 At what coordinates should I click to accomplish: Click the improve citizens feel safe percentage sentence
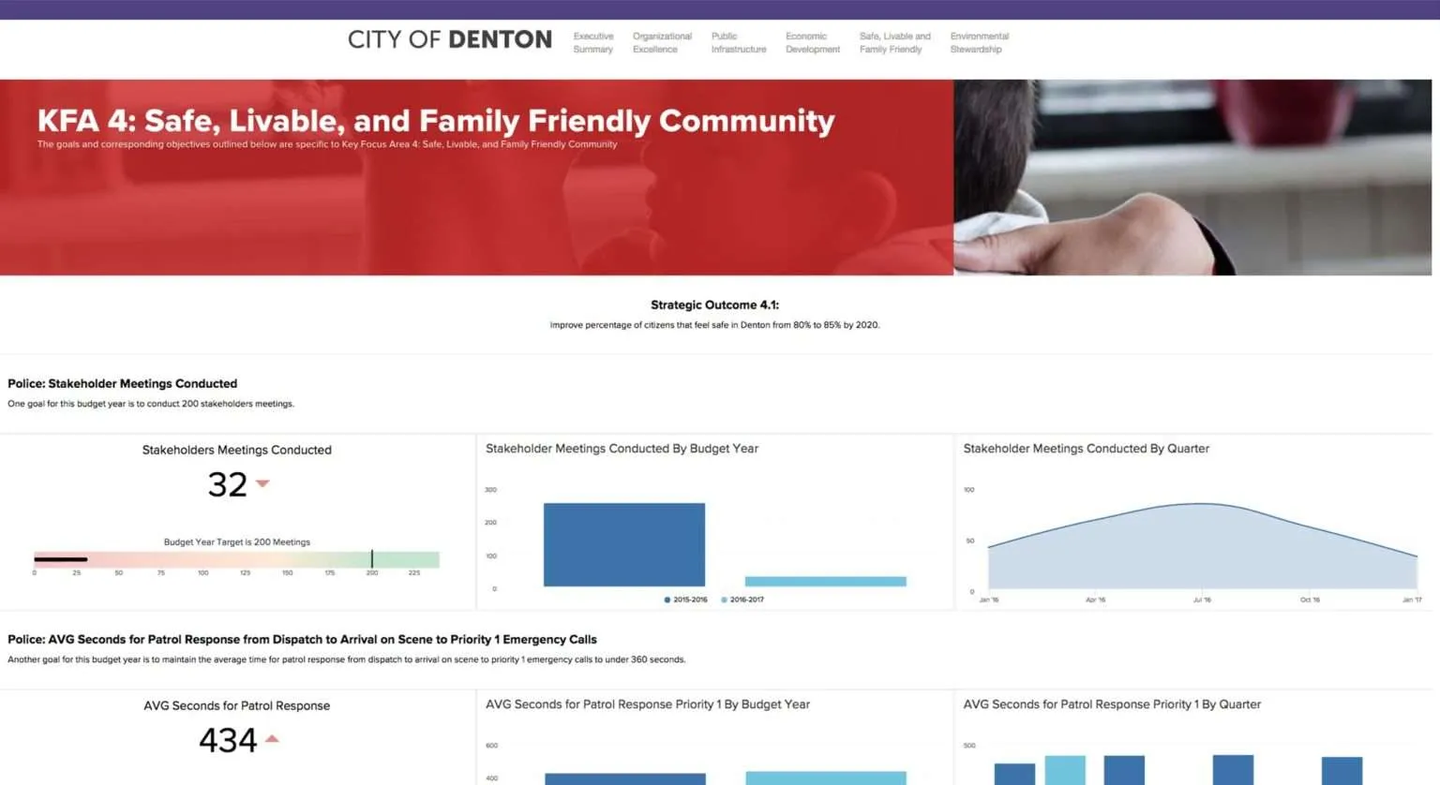[x=714, y=325]
